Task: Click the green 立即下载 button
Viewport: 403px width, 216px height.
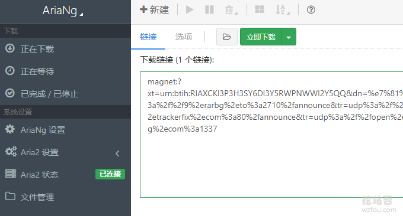Action: 261,37
